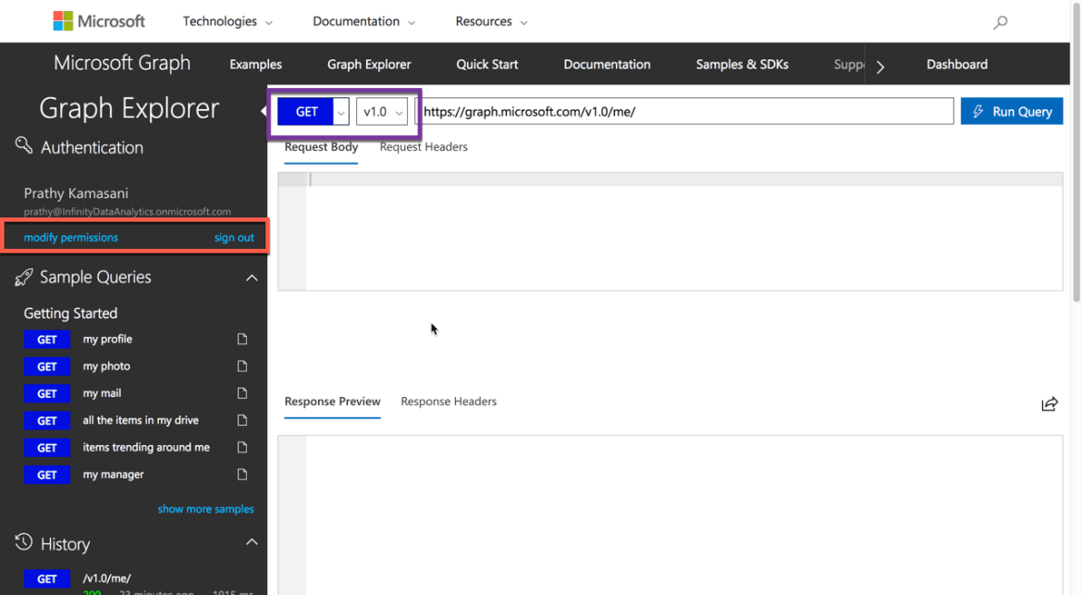Click the Microsoft logo
Screen dimensions: 1082x595
(99, 21)
